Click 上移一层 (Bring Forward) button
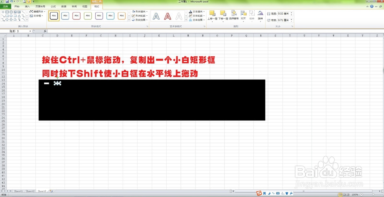The width and height of the screenshot is (384, 197). (212, 16)
